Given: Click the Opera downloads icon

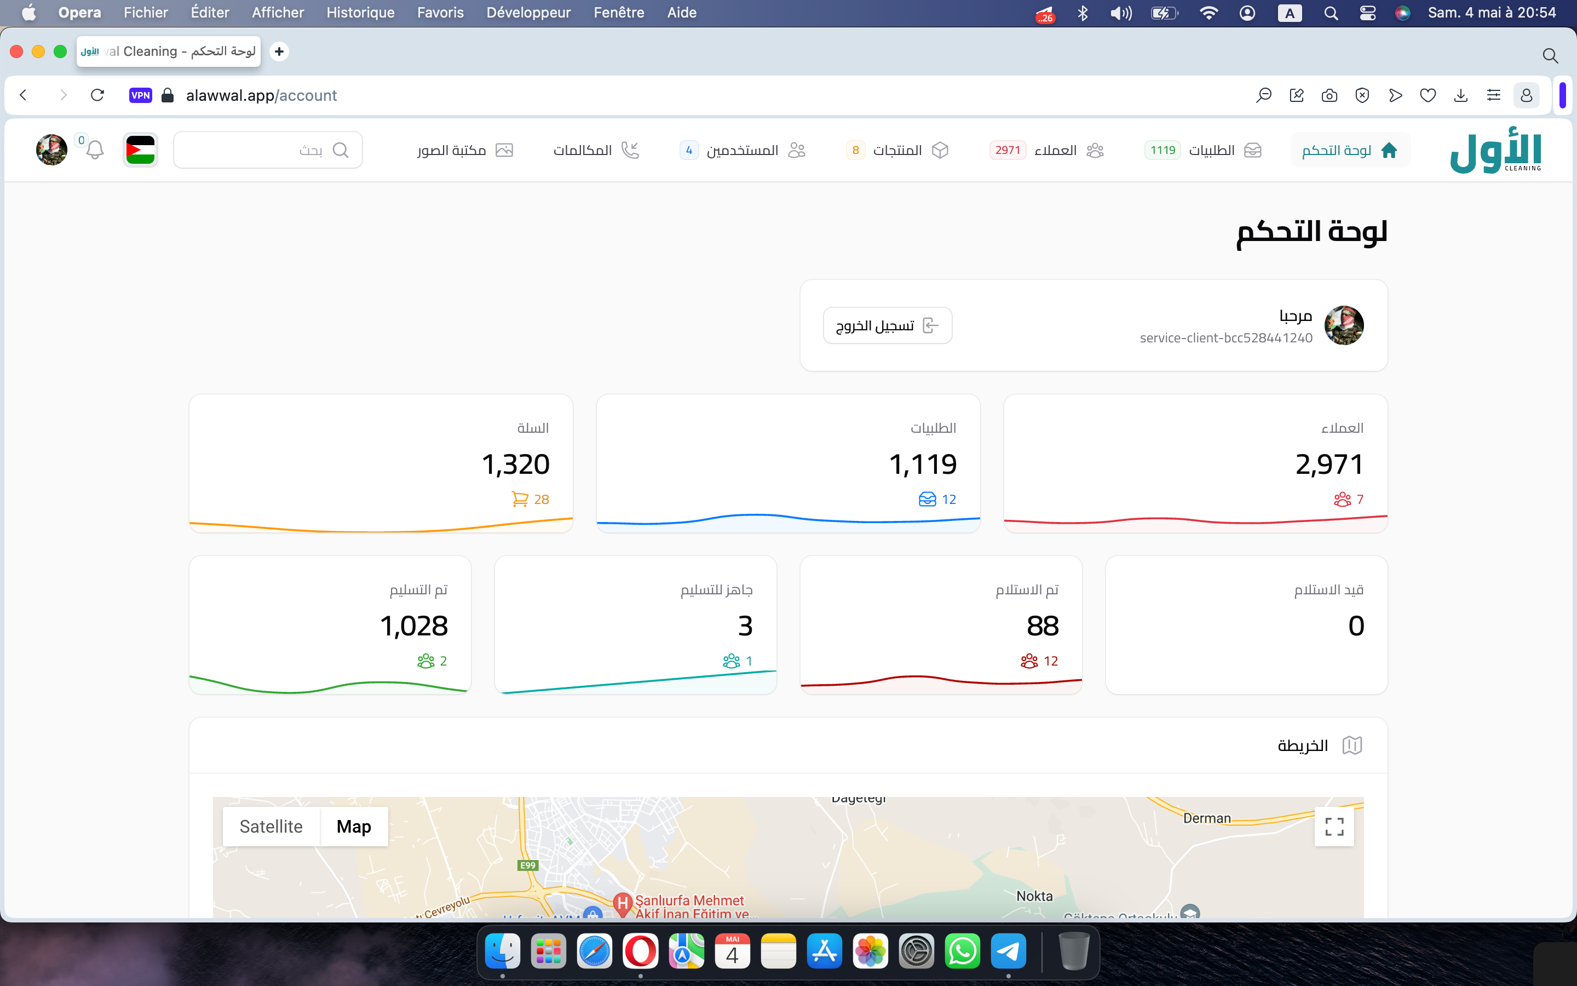Looking at the screenshot, I should coord(1460,95).
